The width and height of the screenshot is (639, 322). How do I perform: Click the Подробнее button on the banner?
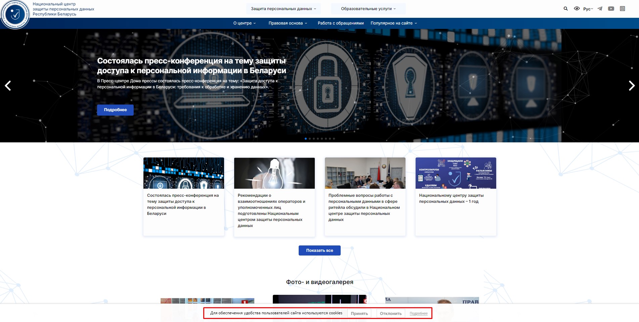tap(115, 110)
